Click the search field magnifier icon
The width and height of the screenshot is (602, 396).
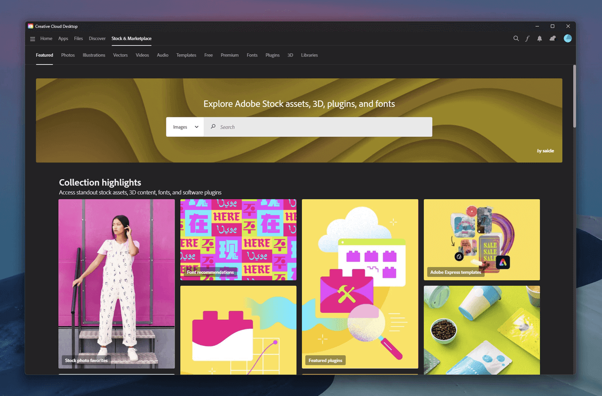(213, 127)
